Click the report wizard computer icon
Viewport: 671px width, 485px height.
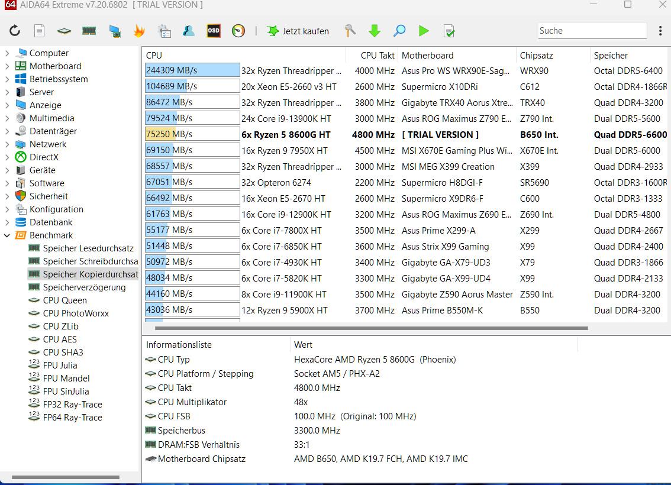[164, 31]
